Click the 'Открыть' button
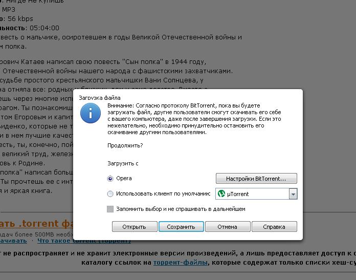Screen dimensions: 356x280 135,227
